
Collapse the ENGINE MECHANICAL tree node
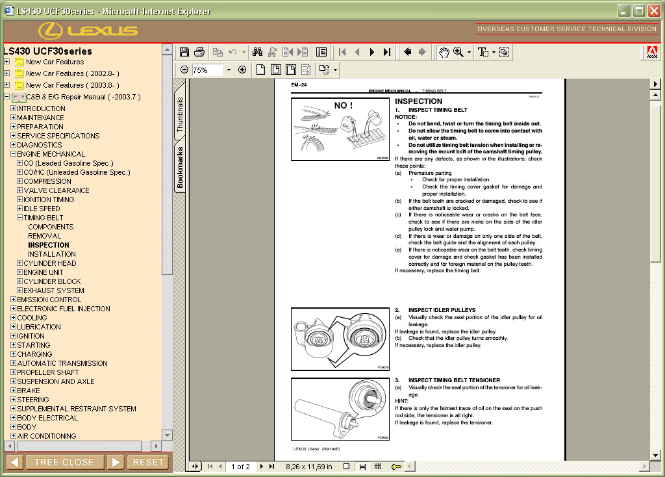click(13, 154)
